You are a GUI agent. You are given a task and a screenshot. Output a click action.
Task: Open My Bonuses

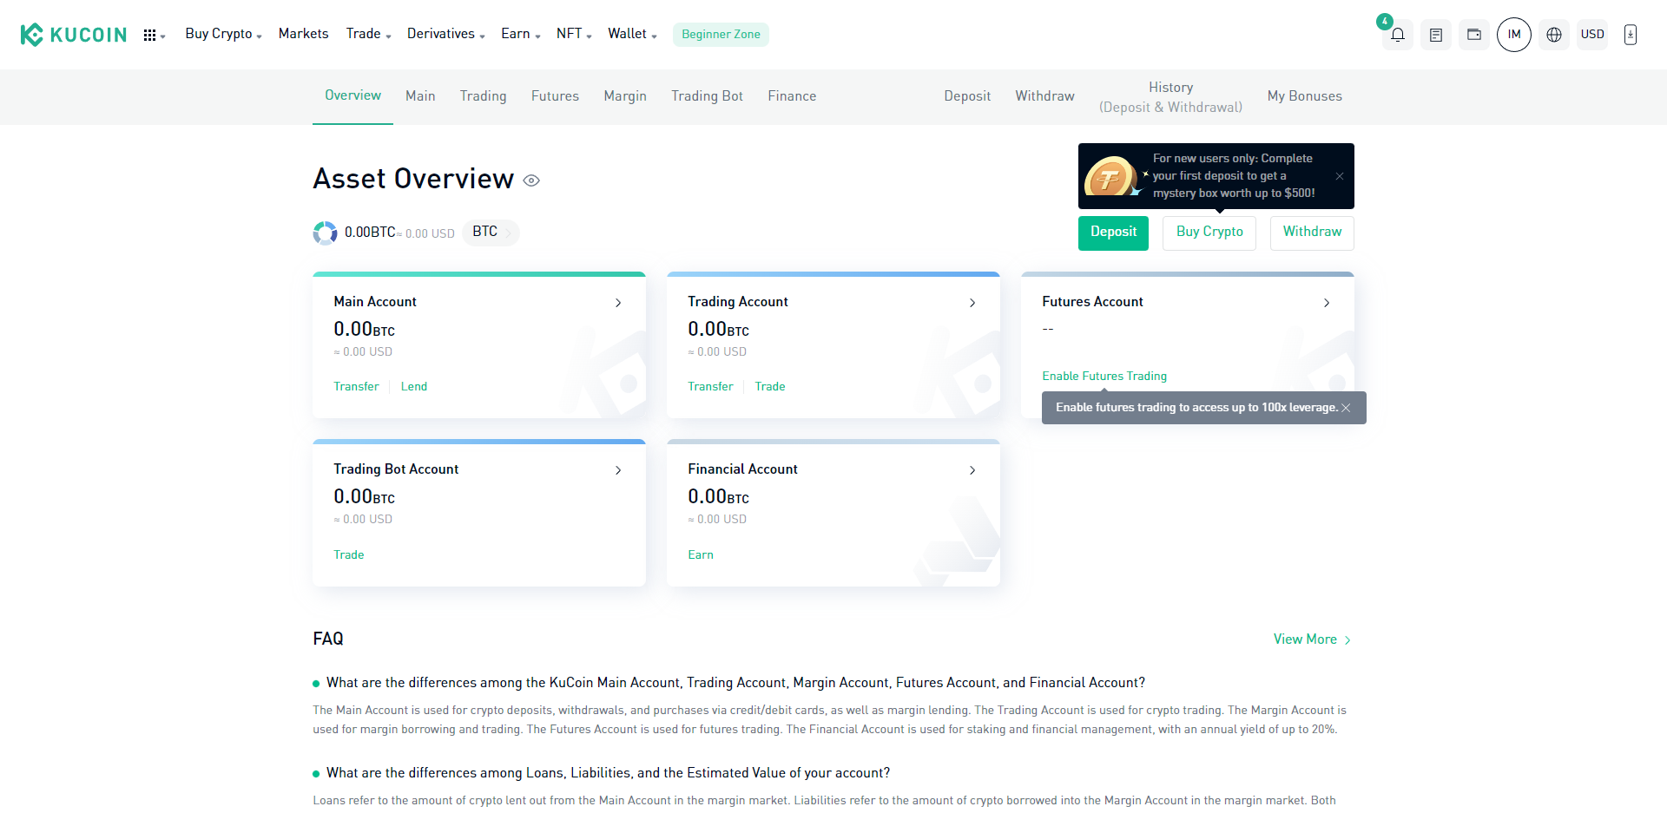(1304, 96)
